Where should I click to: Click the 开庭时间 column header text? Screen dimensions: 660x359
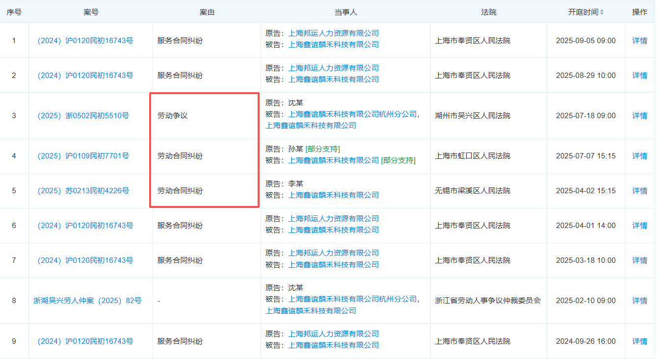pyautogui.click(x=583, y=12)
